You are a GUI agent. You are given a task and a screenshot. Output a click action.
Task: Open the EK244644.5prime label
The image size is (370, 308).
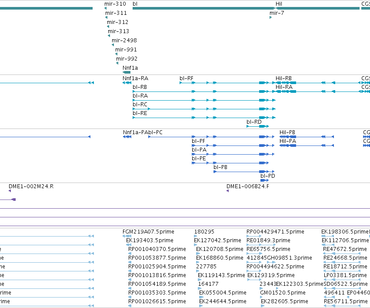pyautogui.click(x=223, y=302)
